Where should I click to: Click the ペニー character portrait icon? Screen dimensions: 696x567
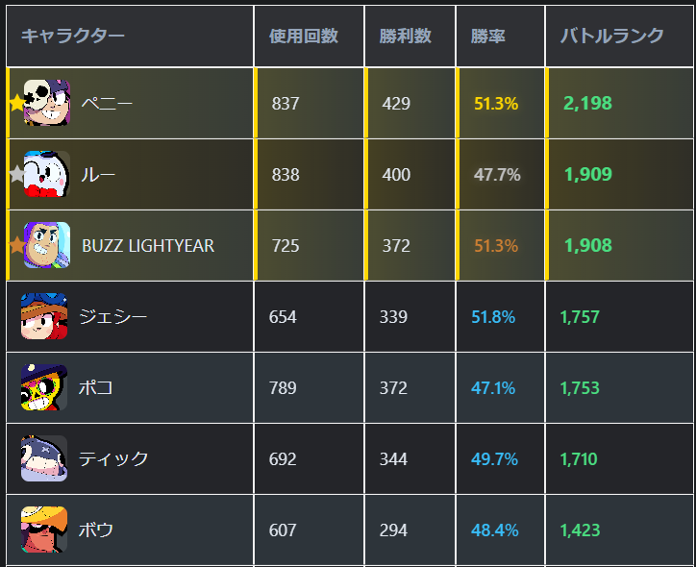tap(47, 103)
